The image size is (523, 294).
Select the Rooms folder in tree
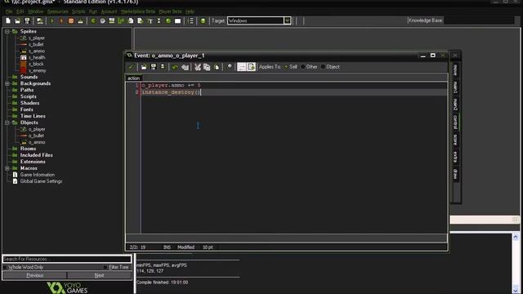pyautogui.click(x=28, y=149)
